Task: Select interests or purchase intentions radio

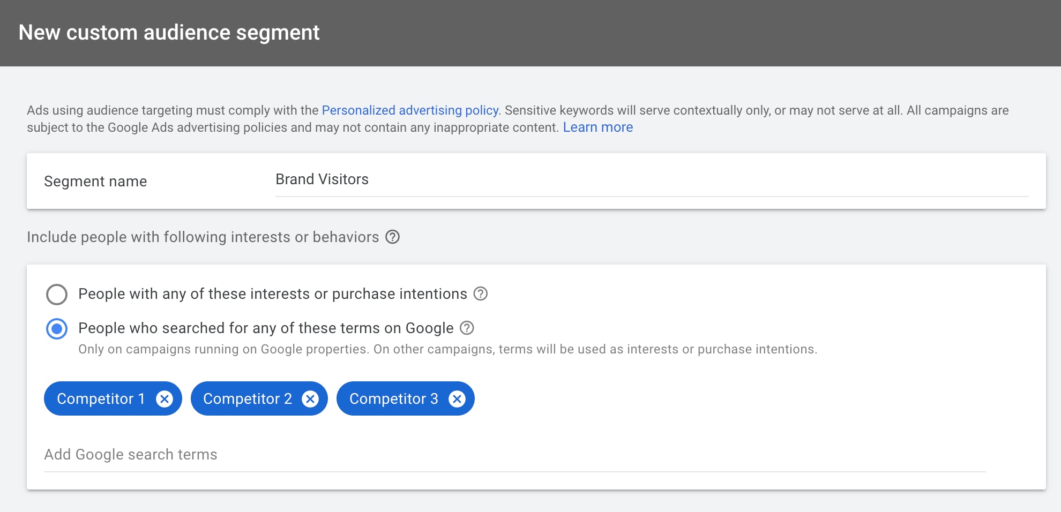Action: 57,294
